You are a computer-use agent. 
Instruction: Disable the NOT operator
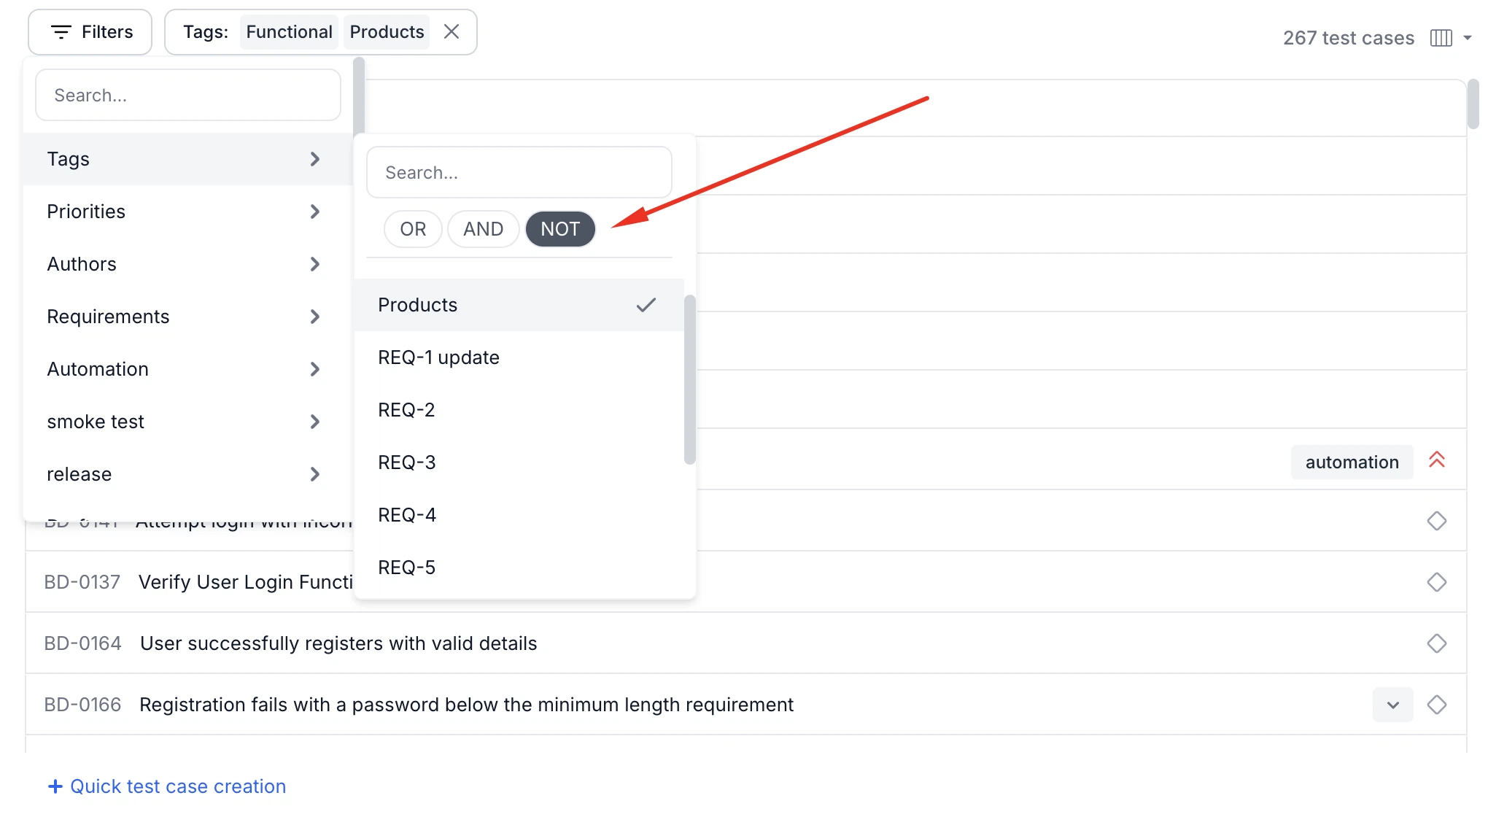tap(560, 228)
